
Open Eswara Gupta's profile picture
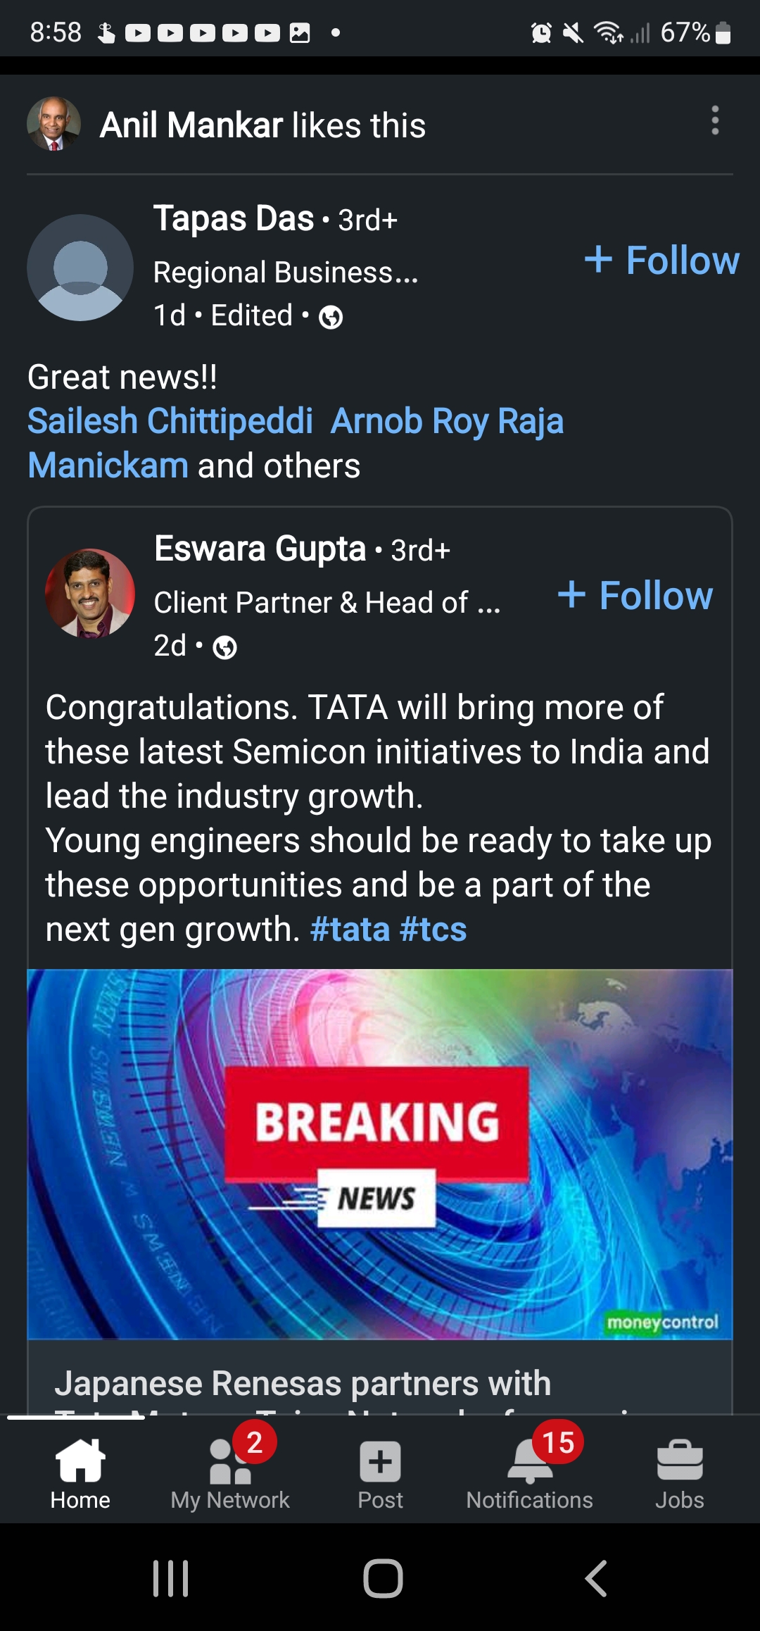(90, 594)
